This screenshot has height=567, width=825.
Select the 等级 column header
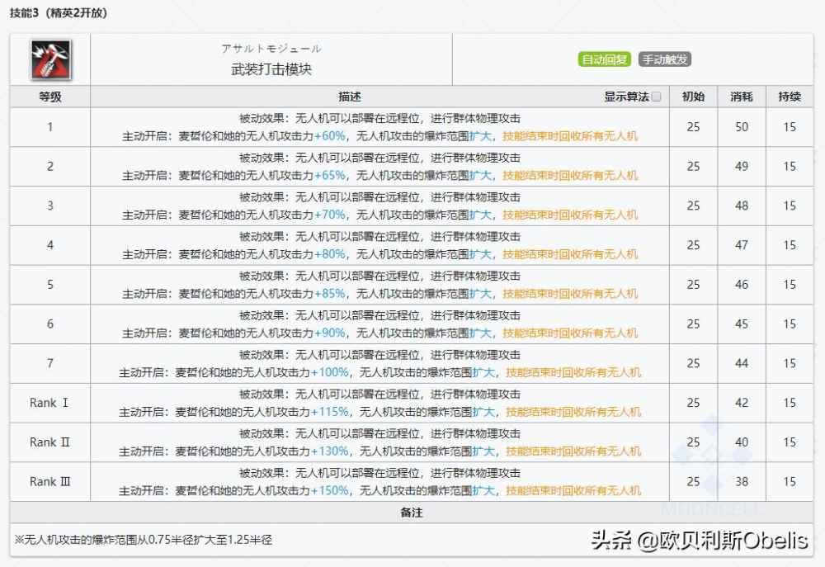point(49,97)
